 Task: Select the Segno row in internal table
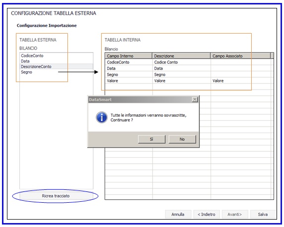pyautogui.click(x=188, y=75)
